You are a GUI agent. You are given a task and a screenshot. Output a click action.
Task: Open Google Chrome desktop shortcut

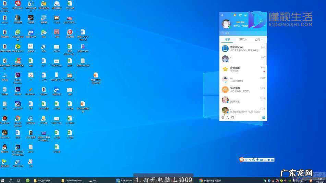[x=17, y=119]
